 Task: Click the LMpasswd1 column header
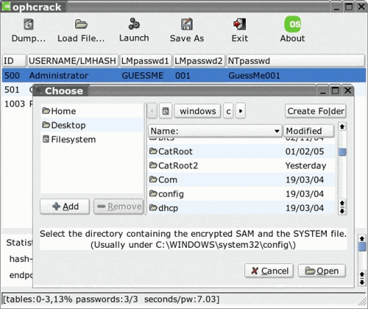pyautogui.click(x=145, y=60)
